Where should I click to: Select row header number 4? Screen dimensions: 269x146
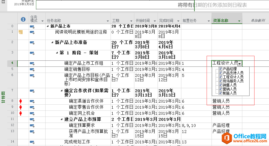pos(12,63)
